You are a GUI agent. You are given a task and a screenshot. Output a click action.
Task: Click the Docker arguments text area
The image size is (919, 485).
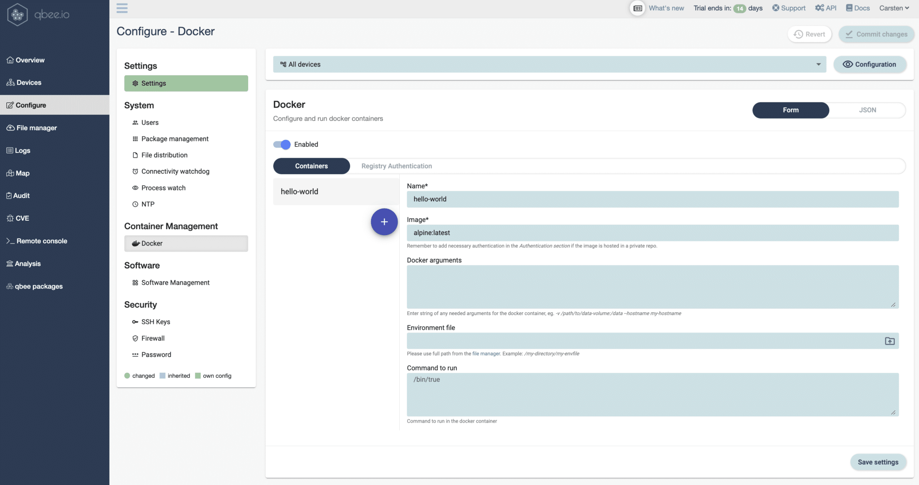pos(652,287)
